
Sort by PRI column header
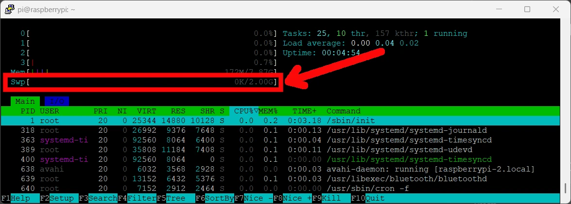(101, 111)
